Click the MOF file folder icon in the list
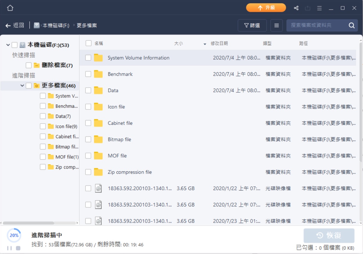 click(x=98, y=156)
